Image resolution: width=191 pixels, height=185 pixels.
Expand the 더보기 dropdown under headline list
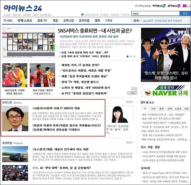tap(132, 93)
